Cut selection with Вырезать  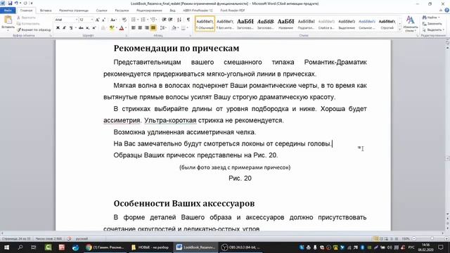pos(26,18)
